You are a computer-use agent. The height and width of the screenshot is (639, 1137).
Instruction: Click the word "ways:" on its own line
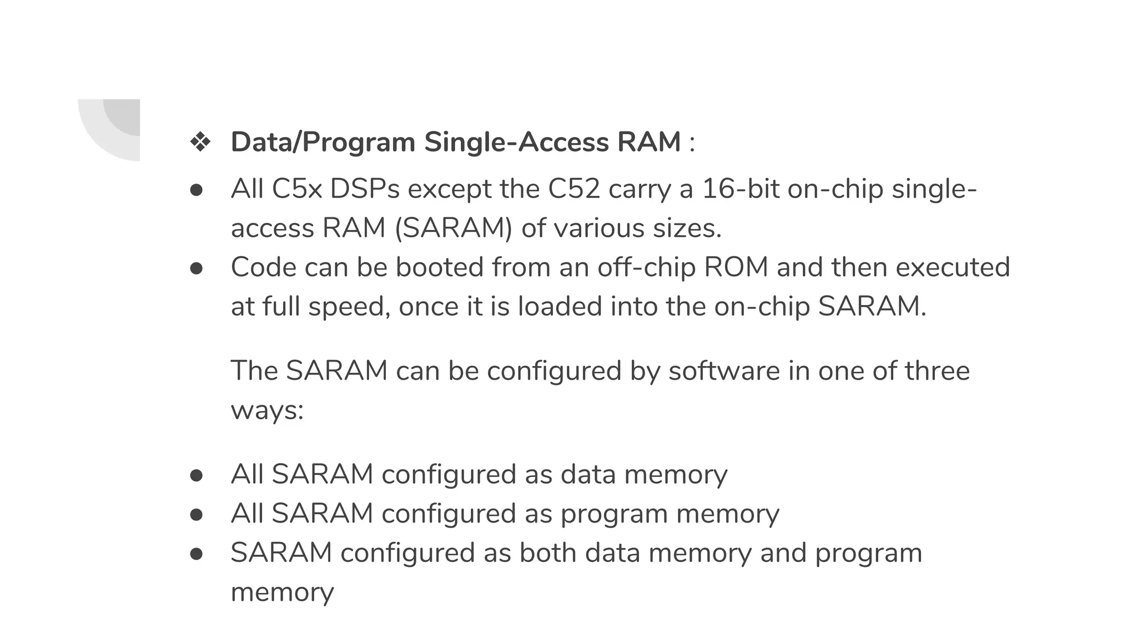(267, 410)
